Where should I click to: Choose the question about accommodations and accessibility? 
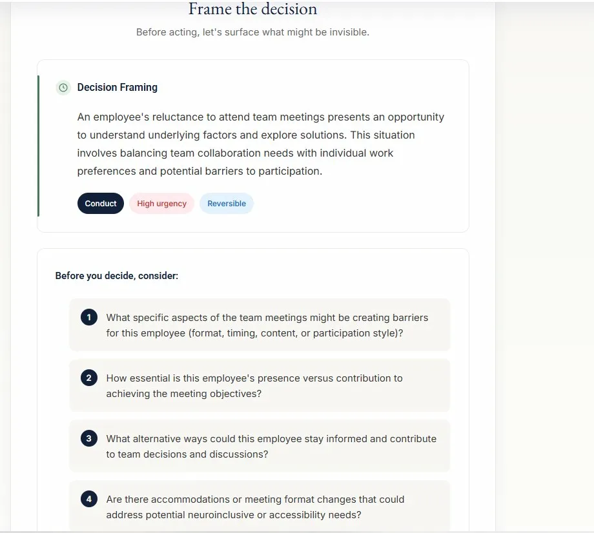click(255, 507)
